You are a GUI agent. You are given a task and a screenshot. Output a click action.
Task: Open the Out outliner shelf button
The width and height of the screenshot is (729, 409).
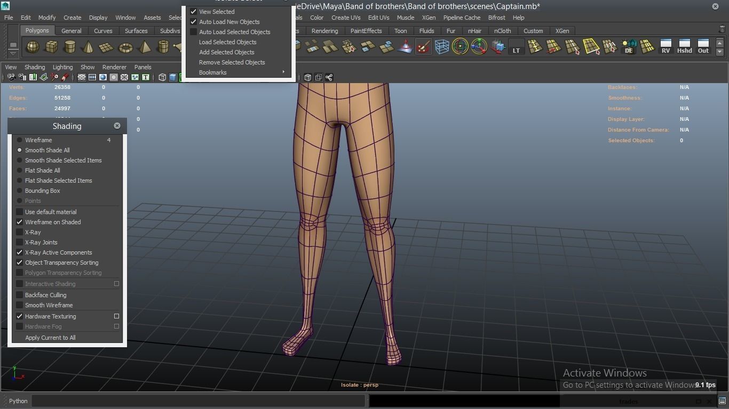[703, 47]
